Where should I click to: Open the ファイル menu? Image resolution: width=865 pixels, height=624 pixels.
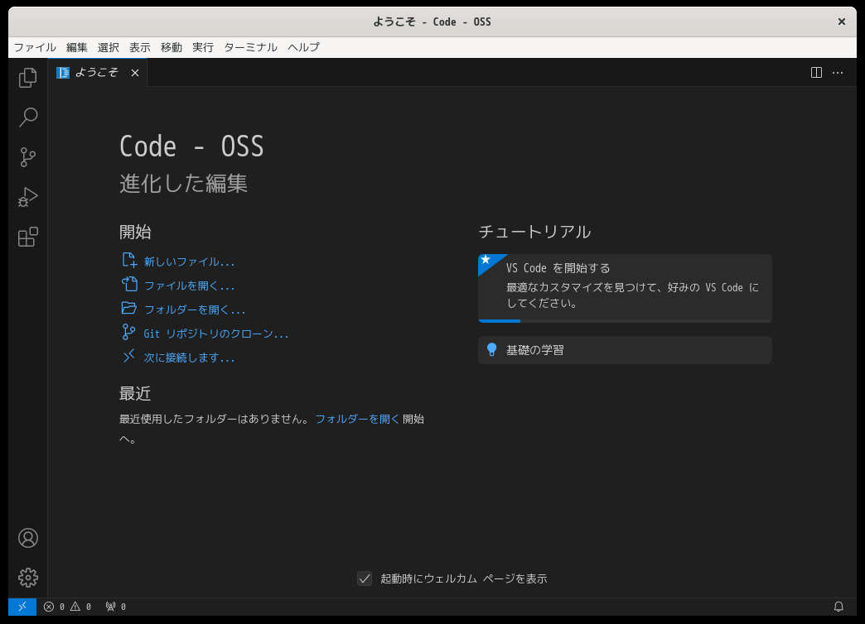coord(35,47)
